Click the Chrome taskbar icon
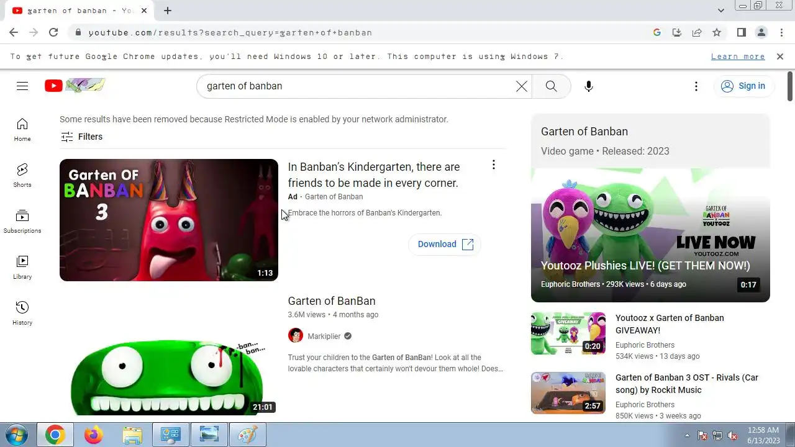 coord(55,435)
